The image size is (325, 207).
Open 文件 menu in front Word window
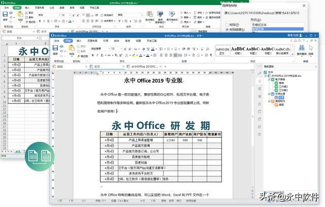click(x=57, y=40)
